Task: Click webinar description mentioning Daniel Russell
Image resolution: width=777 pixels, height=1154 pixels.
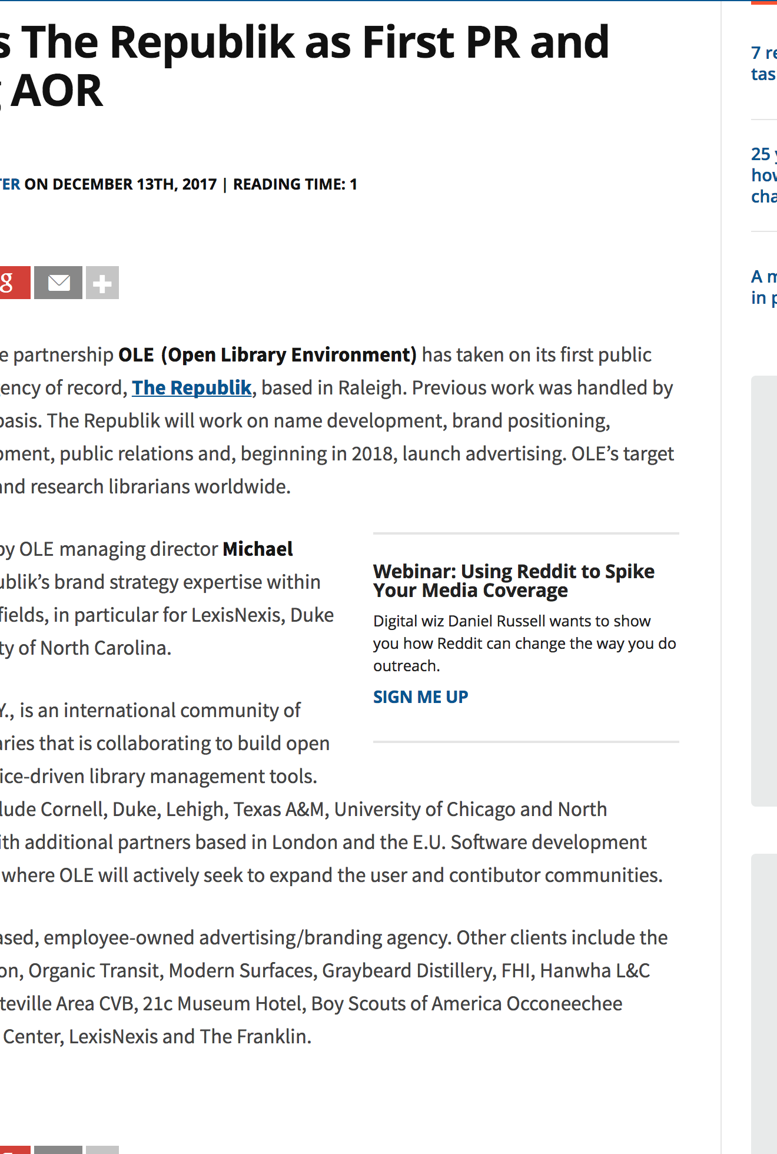Action: pos(524,644)
